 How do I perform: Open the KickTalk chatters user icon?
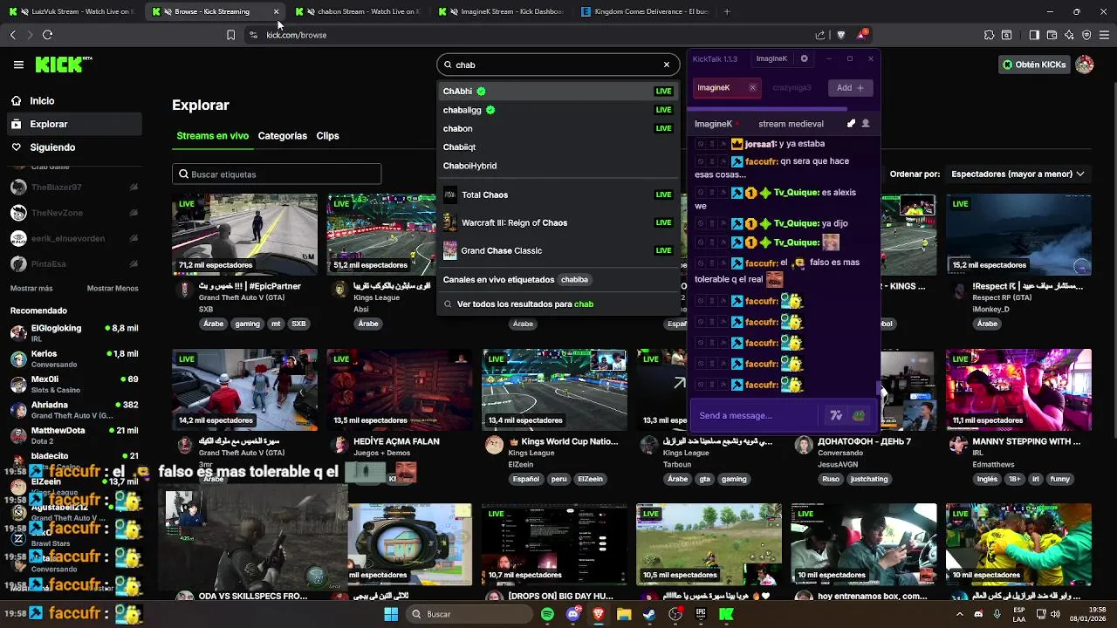point(866,124)
